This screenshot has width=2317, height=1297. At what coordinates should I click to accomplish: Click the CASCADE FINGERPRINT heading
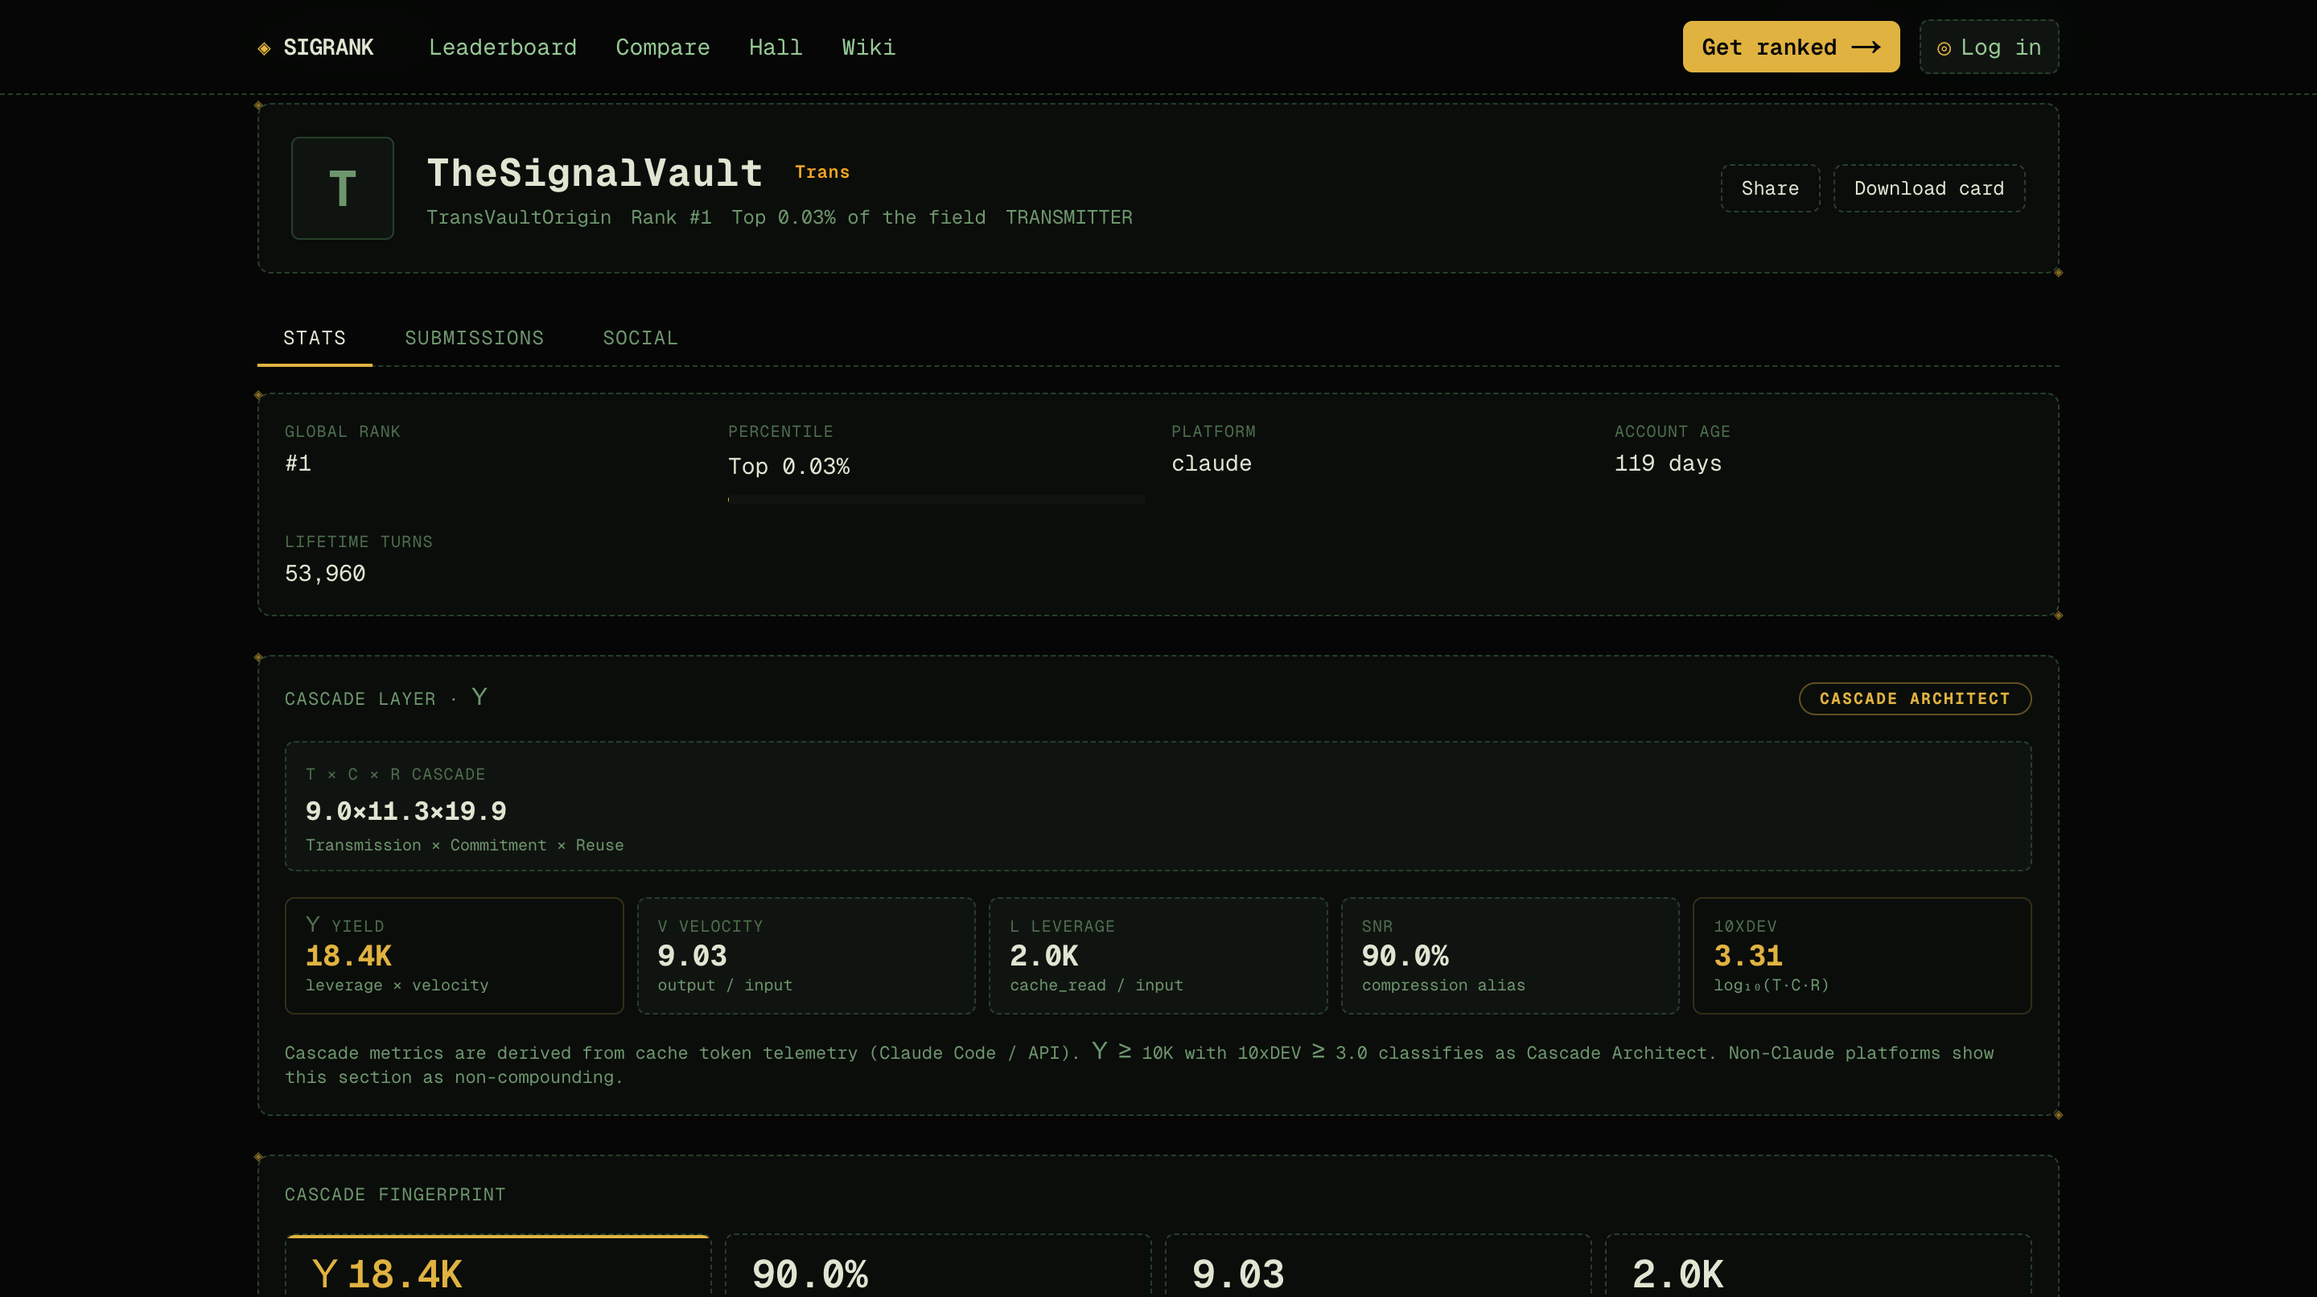click(395, 1195)
